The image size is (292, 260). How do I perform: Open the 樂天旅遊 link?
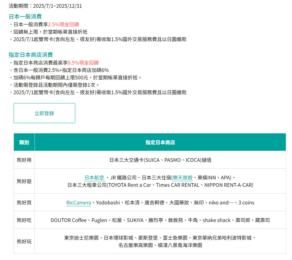coord(183,178)
